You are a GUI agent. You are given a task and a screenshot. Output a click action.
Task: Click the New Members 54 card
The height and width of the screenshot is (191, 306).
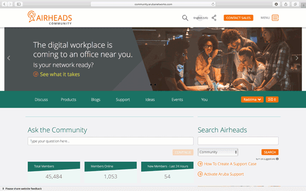(167, 172)
